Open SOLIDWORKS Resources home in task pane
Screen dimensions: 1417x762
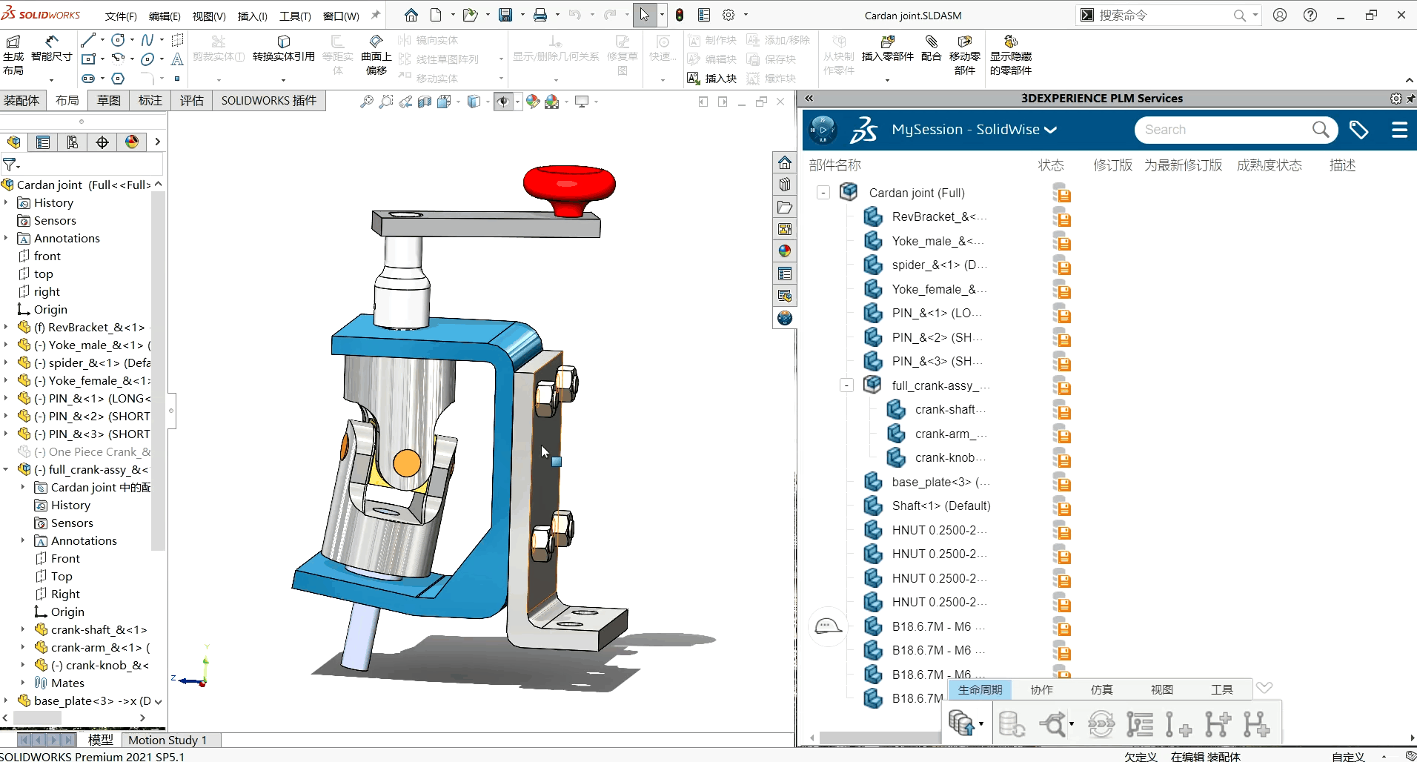(x=785, y=162)
